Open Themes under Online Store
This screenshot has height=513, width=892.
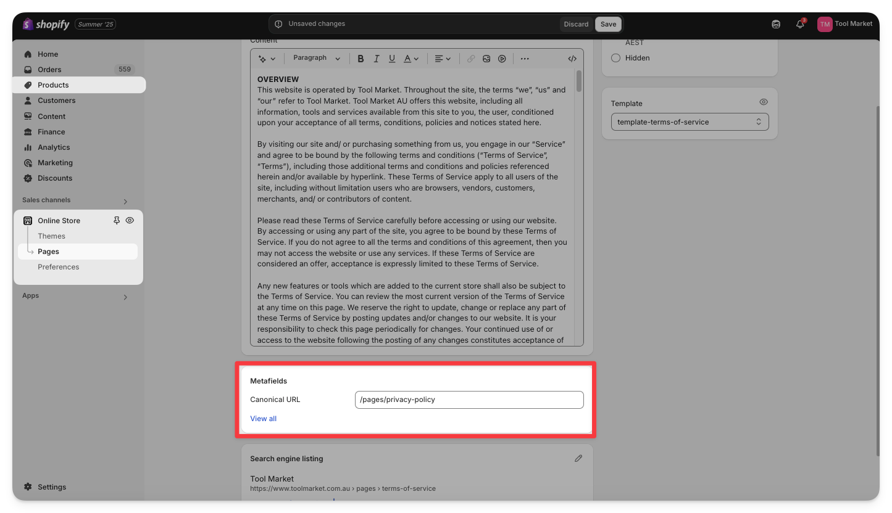tap(51, 236)
